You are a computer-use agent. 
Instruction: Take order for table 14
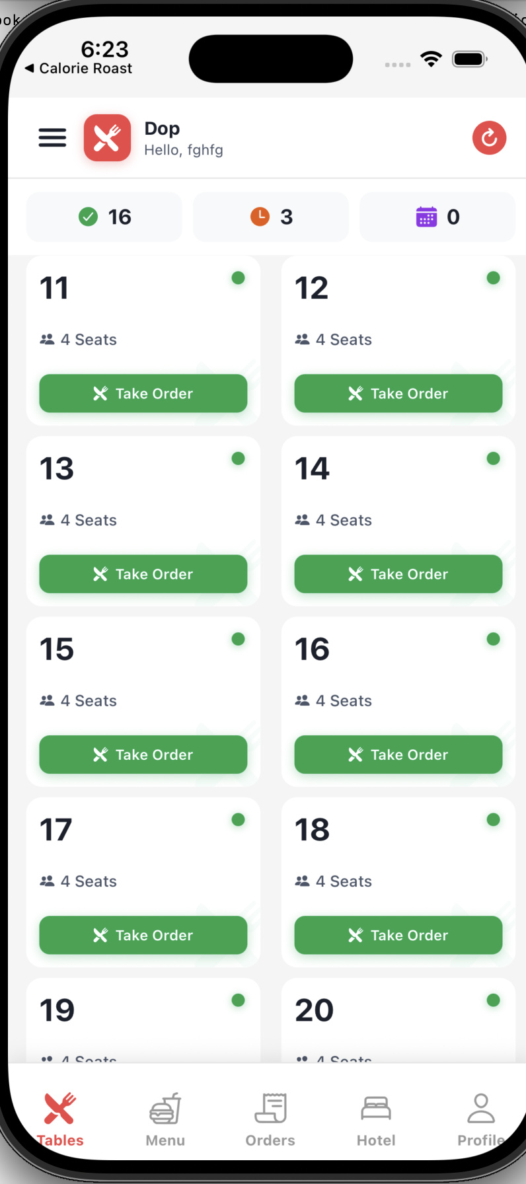click(x=398, y=574)
